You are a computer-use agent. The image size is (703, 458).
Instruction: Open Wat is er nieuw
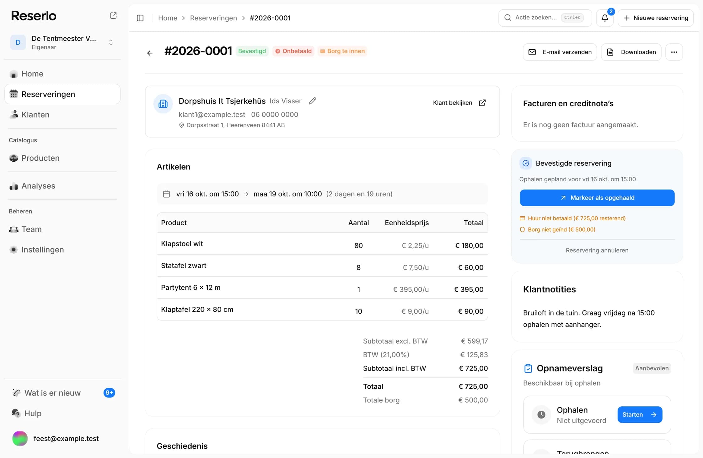(62, 393)
